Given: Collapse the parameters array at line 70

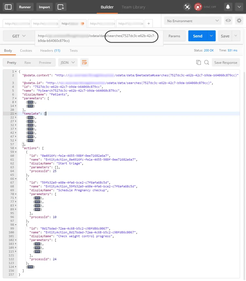Looking at the screenshot, I should point(16,194).
